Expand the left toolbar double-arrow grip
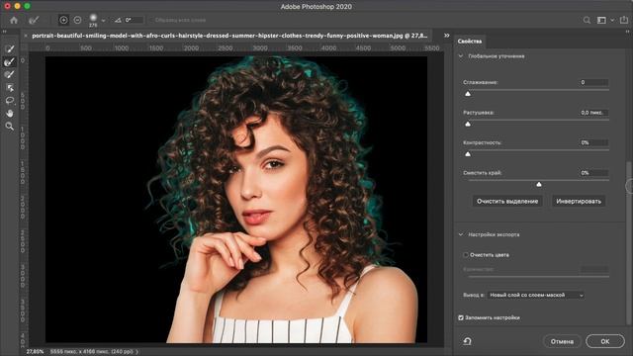 tap(4, 31)
